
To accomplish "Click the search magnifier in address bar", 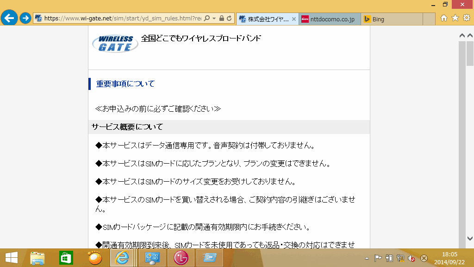I will coord(206,19).
